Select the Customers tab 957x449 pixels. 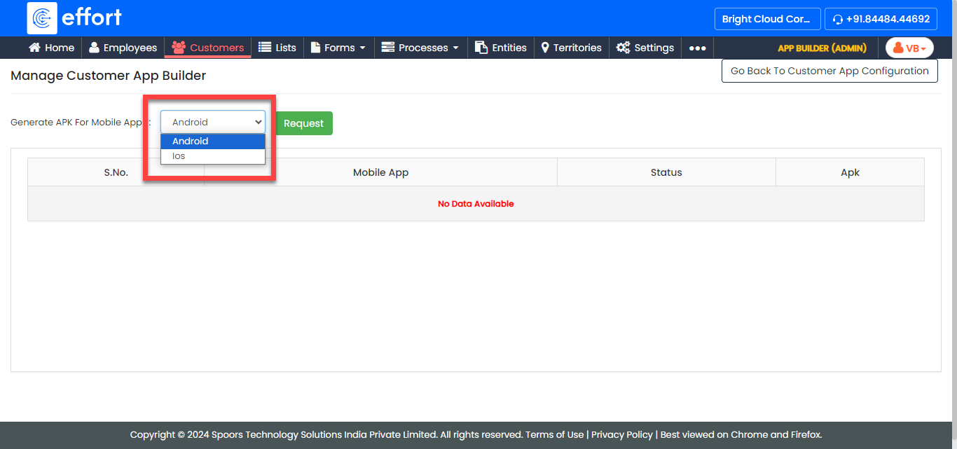click(x=208, y=48)
